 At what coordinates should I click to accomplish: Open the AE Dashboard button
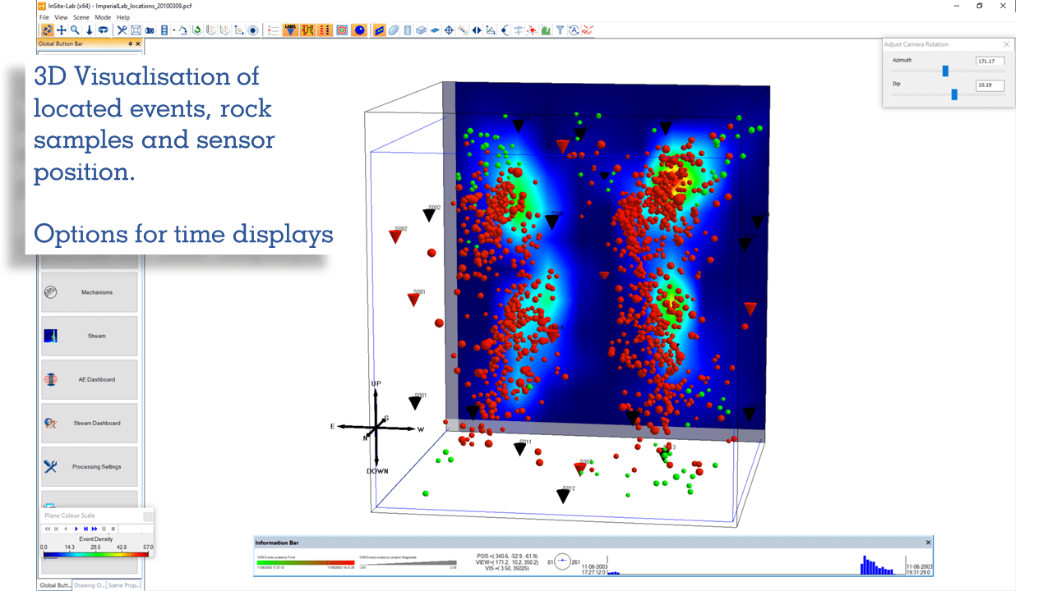[90, 379]
